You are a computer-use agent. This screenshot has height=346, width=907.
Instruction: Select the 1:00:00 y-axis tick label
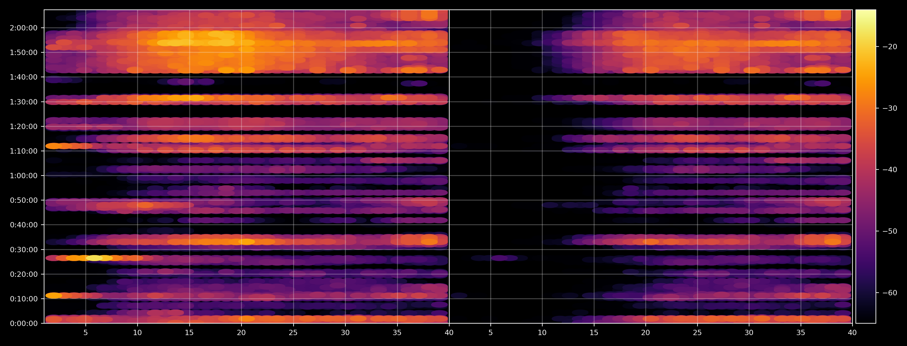click(24, 176)
